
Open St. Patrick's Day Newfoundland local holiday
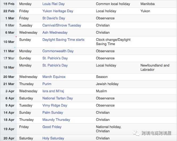(55, 65)
